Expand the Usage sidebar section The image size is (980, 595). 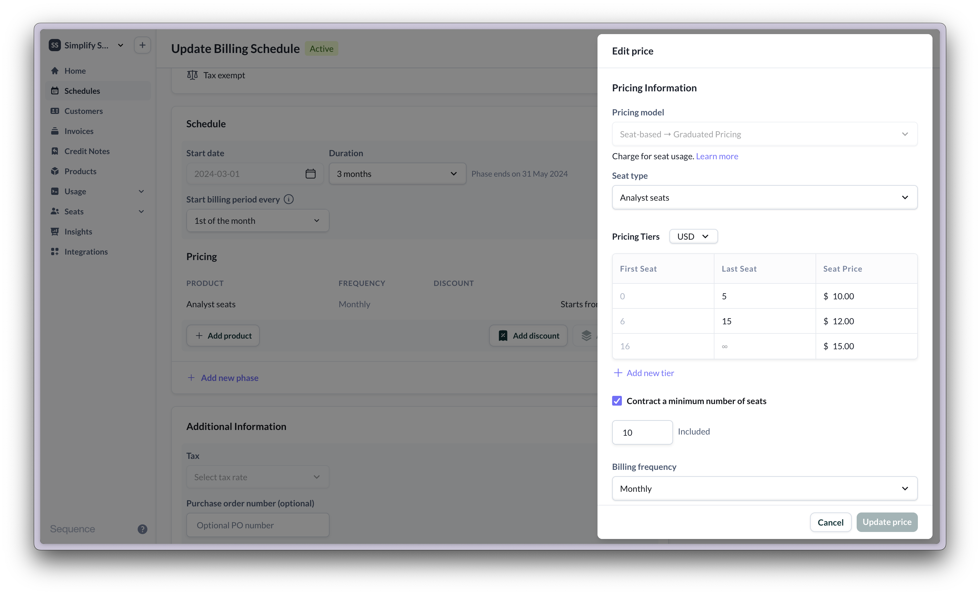coord(142,191)
